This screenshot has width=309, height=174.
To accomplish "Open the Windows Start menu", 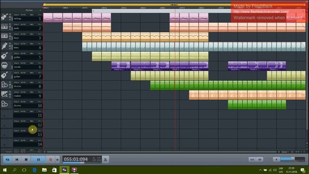I will 4,170.
